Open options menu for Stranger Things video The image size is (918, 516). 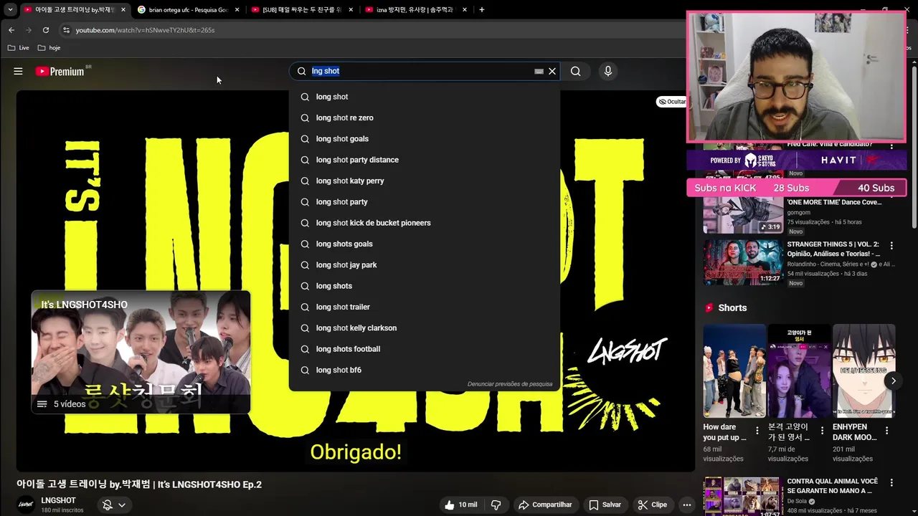891,245
